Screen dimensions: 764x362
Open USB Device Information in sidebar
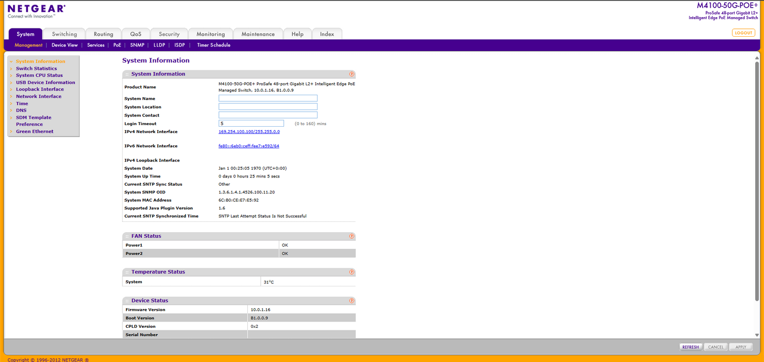pyautogui.click(x=46, y=82)
